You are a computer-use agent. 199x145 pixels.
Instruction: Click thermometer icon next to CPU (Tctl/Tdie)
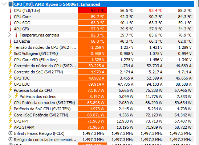coord(11,10)
